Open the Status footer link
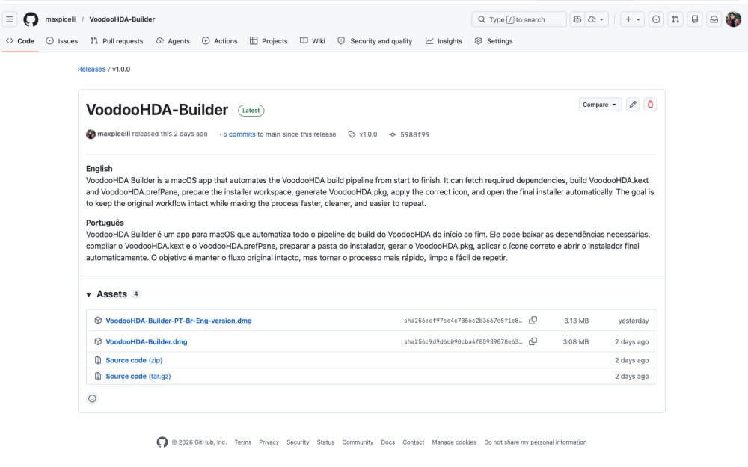 [326, 442]
